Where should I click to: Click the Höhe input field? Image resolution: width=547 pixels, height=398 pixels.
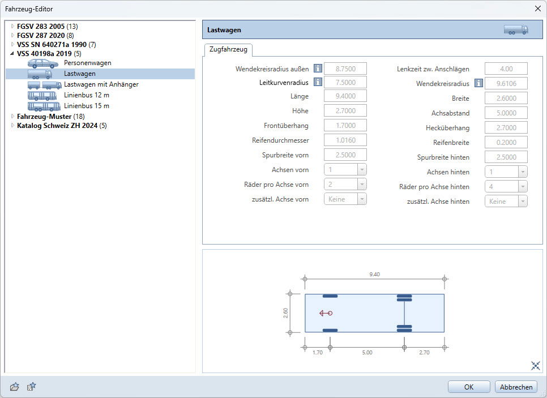(345, 110)
